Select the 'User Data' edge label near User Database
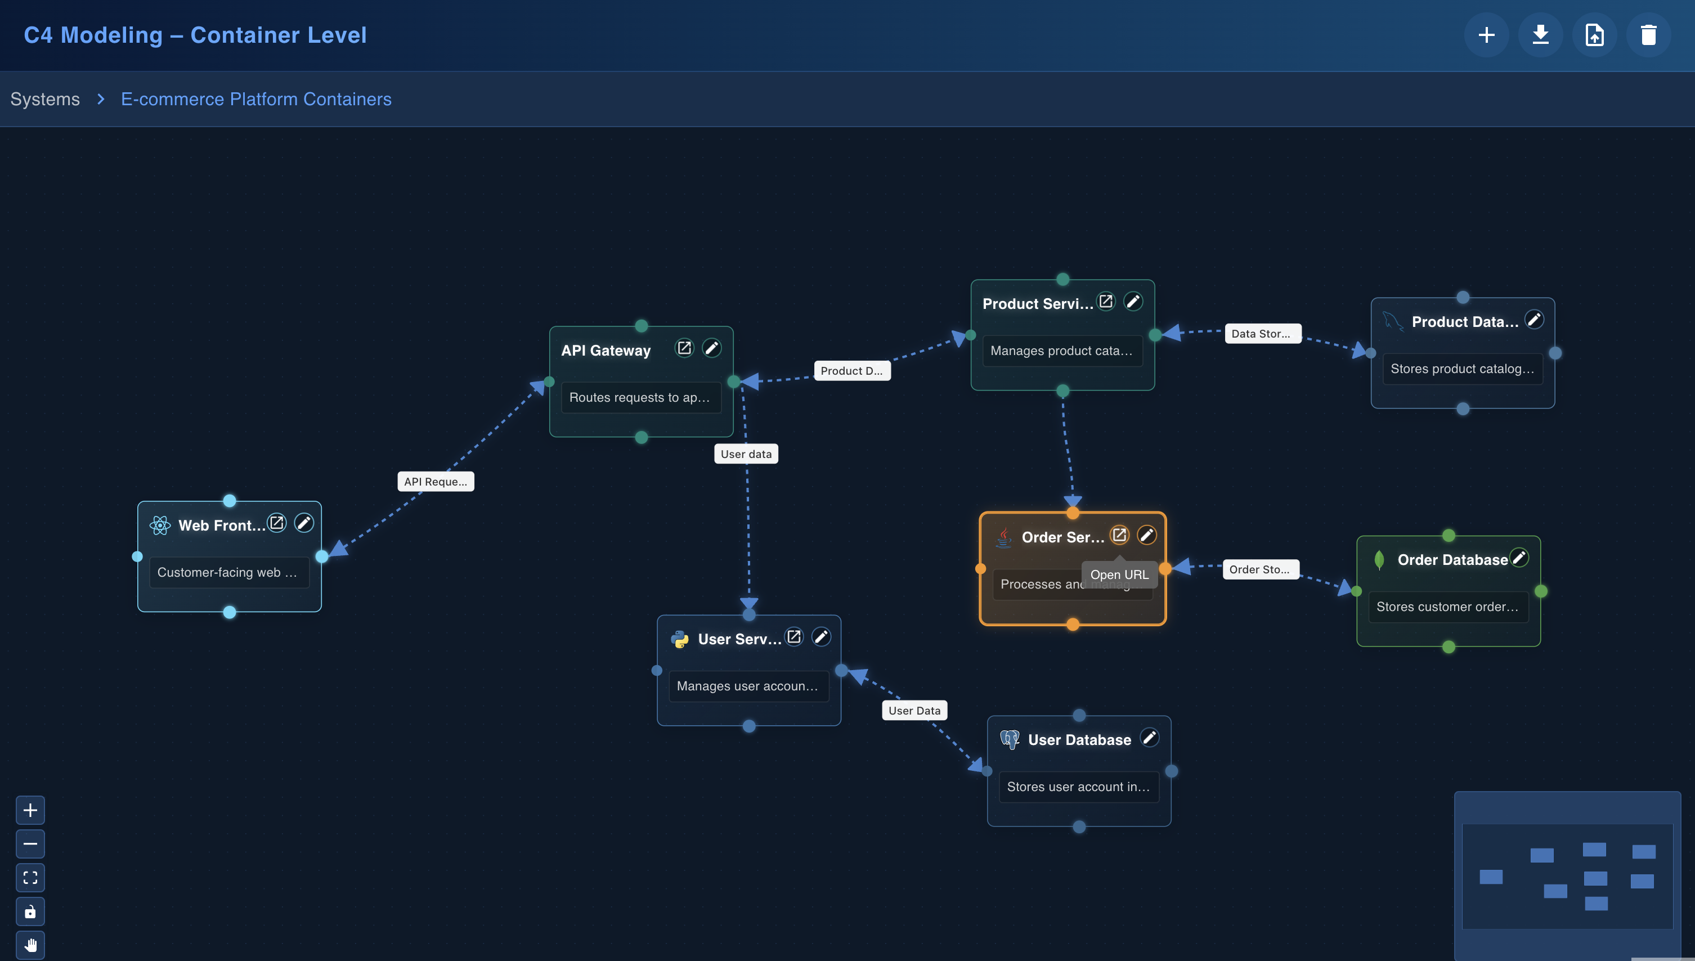This screenshot has width=1695, height=961. tap(915, 710)
